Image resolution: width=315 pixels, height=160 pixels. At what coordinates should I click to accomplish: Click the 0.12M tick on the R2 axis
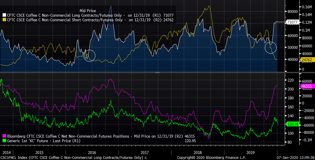pos(307,22)
